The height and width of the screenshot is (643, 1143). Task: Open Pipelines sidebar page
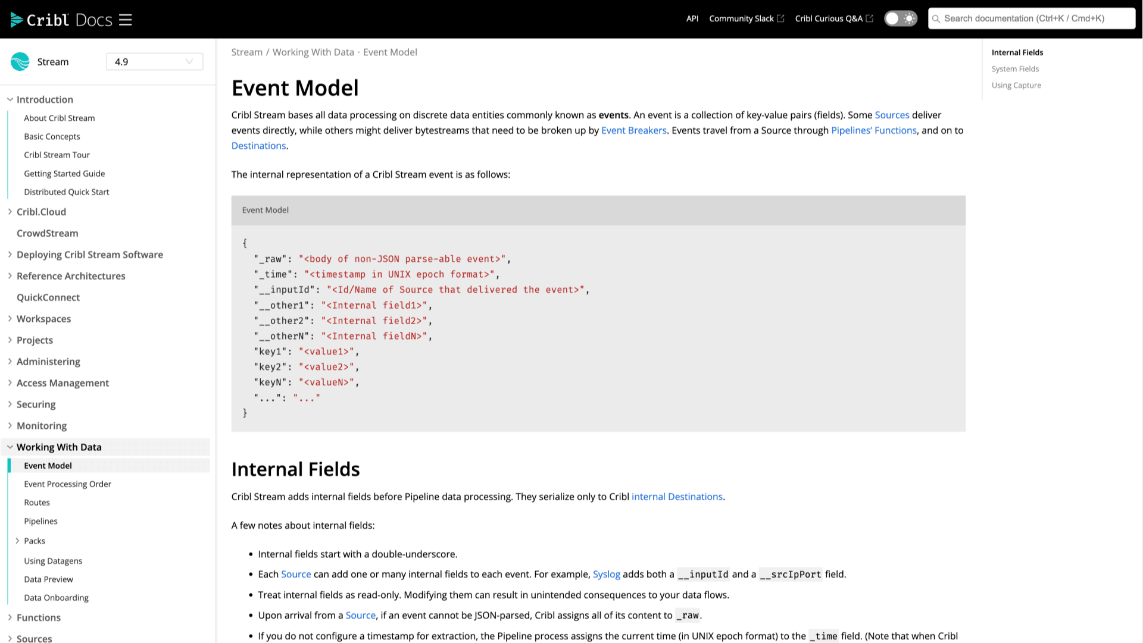pos(40,521)
